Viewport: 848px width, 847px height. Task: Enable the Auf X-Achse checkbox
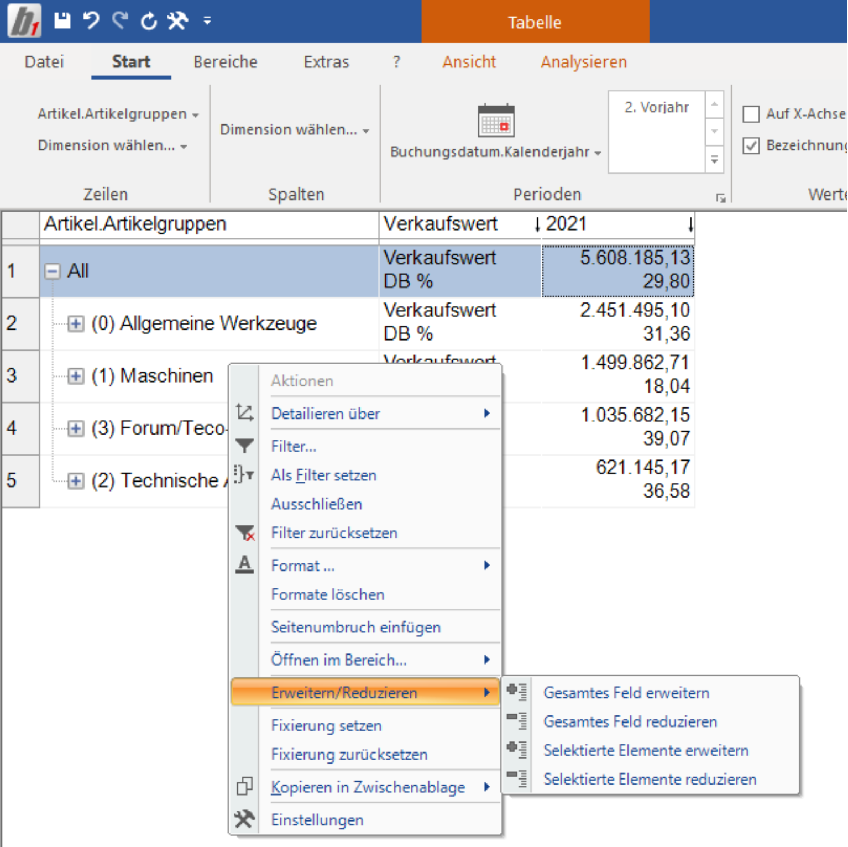click(x=751, y=114)
